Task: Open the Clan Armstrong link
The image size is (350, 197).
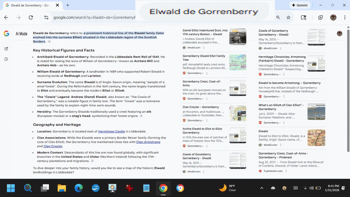Action: point(148,142)
